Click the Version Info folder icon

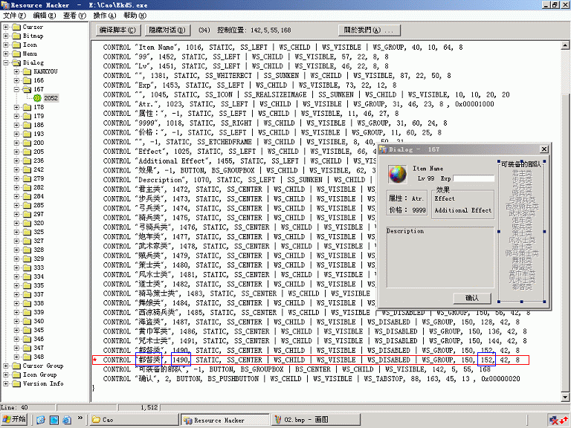click(16, 383)
